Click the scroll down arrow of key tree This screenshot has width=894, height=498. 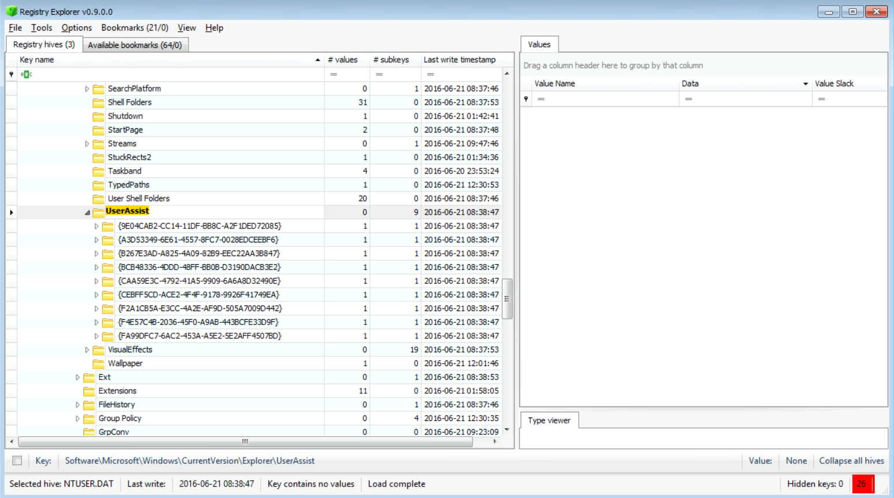(507, 430)
